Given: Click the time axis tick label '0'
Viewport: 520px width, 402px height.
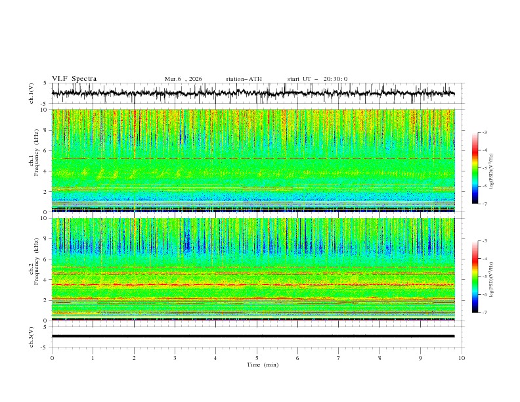Looking at the screenshot, I should (52, 358).
